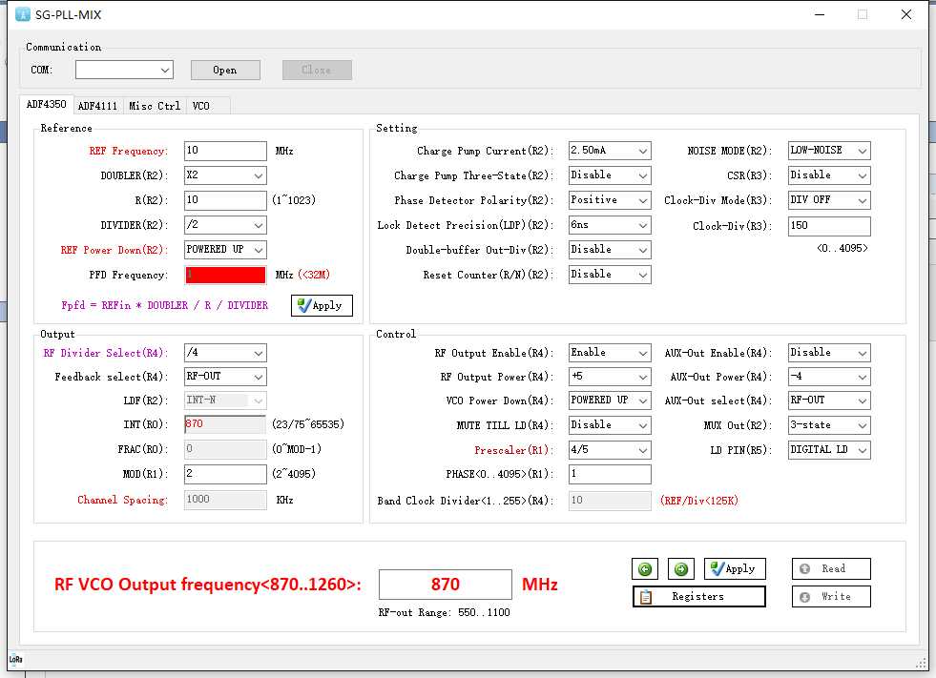Image resolution: width=936 pixels, height=678 pixels.
Task: Open the RF Divider Select(R4) dropdown
Action: point(225,353)
